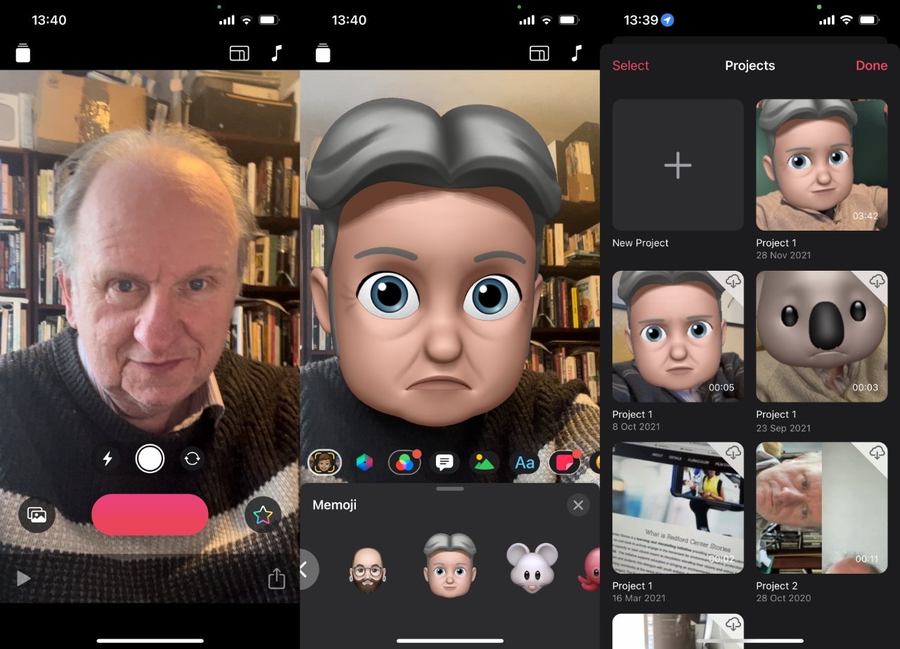Tap the "New Project" label
The width and height of the screenshot is (900, 649).
[x=641, y=243]
